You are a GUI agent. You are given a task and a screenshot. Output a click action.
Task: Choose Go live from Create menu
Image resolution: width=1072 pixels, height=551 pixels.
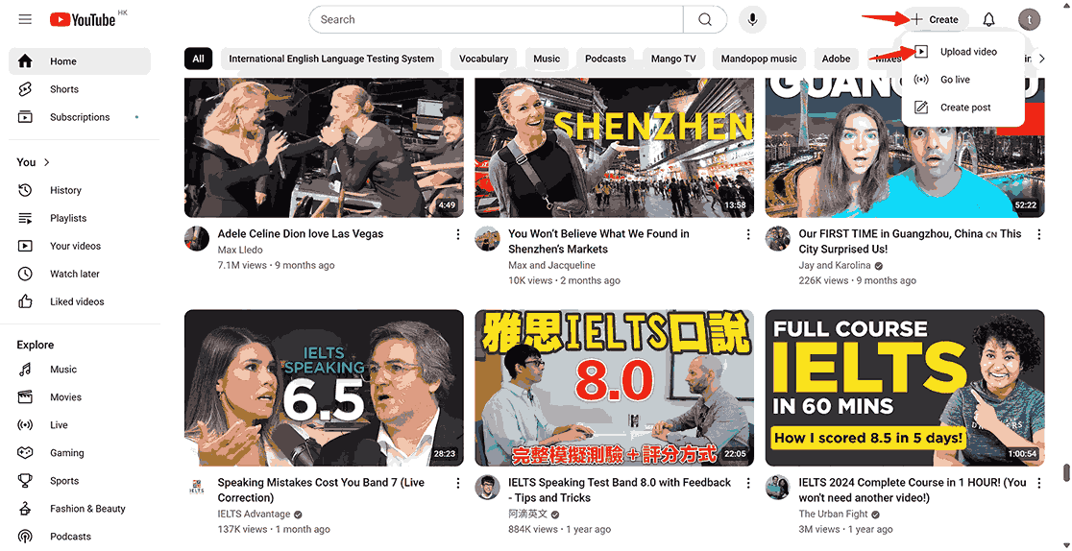(962, 80)
